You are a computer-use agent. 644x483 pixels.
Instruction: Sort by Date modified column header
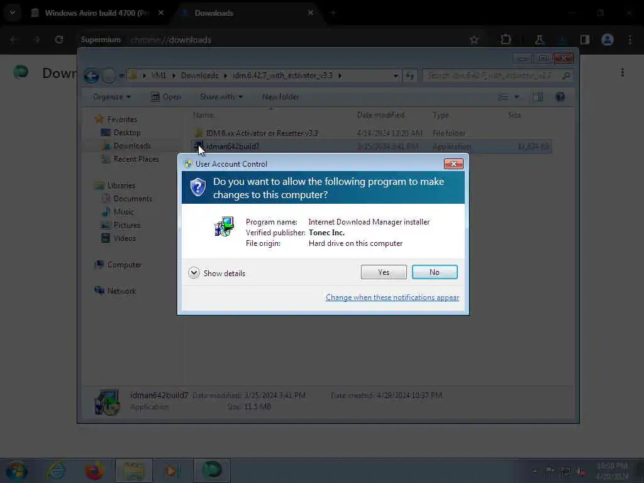click(380, 115)
